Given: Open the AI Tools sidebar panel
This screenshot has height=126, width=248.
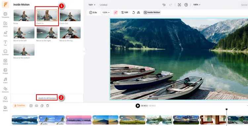Looking at the screenshot, I should coord(5,34).
